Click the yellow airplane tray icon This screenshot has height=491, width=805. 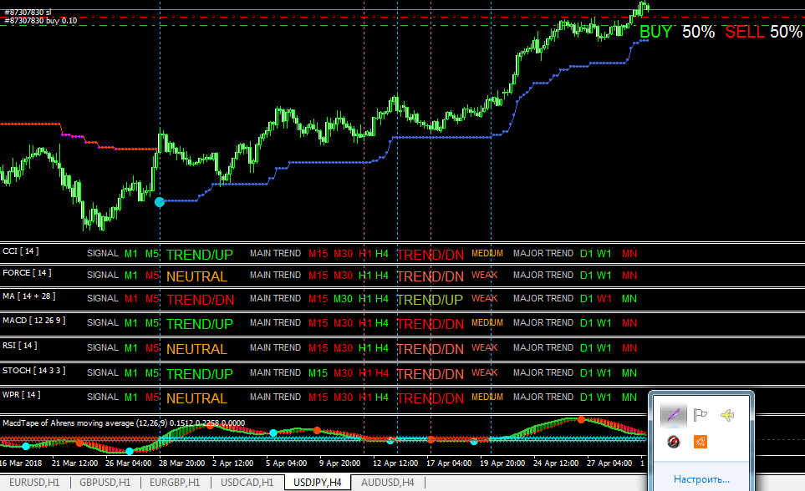click(x=727, y=414)
